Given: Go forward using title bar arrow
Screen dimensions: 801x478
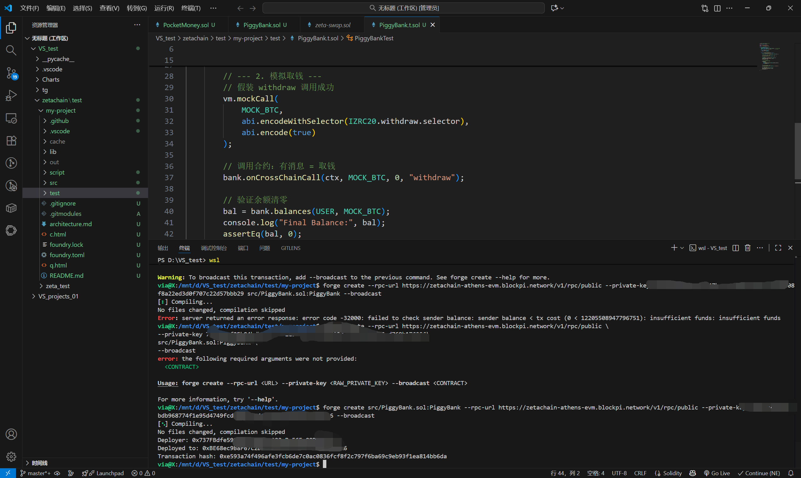Looking at the screenshot, I should point(253,8).
